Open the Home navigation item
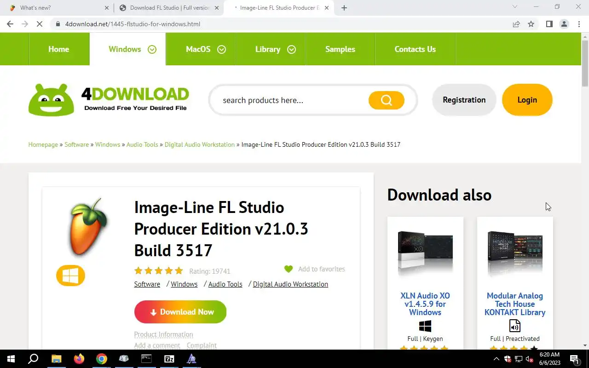The image size is (589, 368). pos(59,49)
